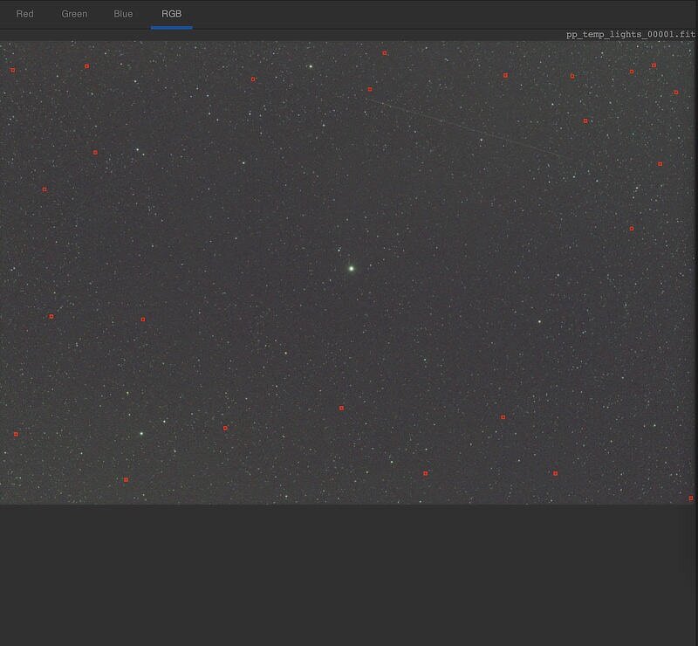Click the pp_temp_lights_00001.fit file name label
698x646 pixels.
(x=630, y=33)
